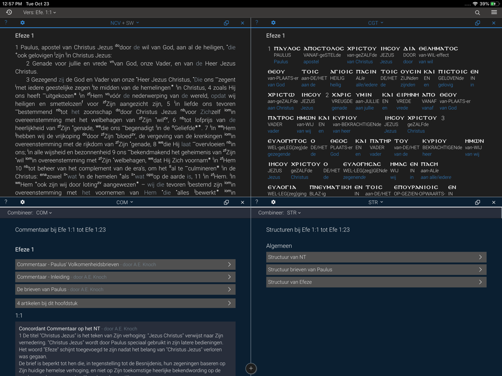502x376 pixels.
Task: Close the STR panel
Action: pos(493,203)
